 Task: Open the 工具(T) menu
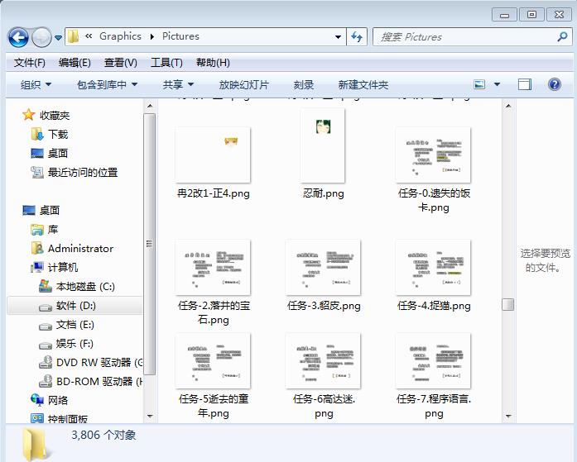point(166,63)
